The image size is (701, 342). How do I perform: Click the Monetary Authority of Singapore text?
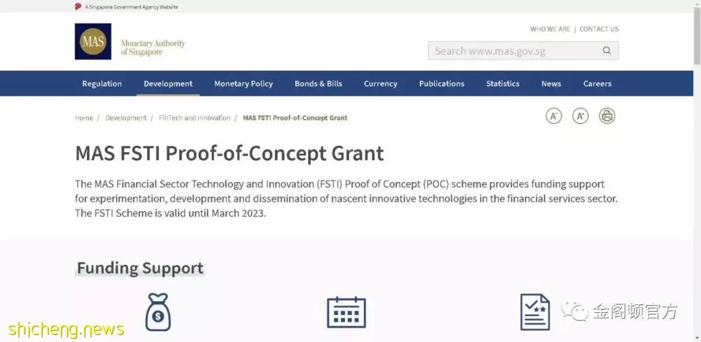tap(153, 47)
